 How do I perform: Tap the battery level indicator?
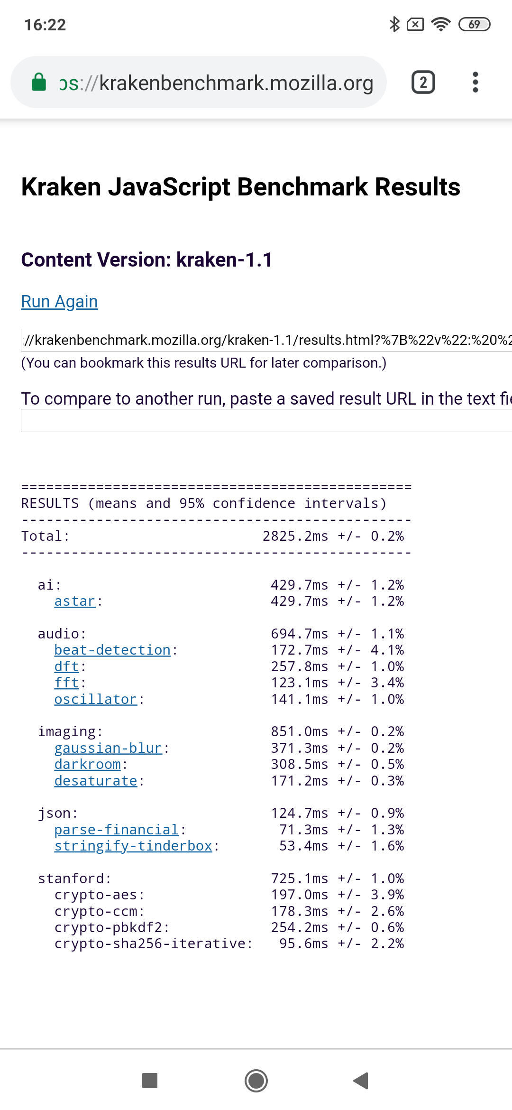[474, 24]
